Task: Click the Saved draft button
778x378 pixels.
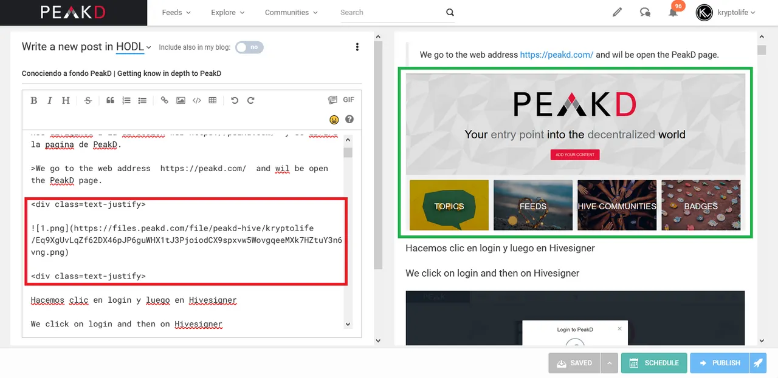Action: [x=574, y=363]
